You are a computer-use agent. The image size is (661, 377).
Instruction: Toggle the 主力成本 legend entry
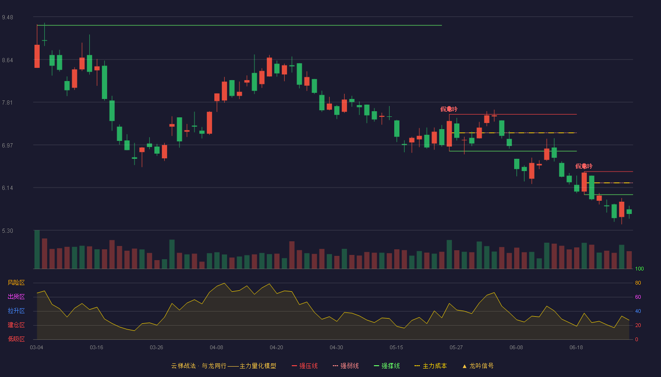point(431,366)
